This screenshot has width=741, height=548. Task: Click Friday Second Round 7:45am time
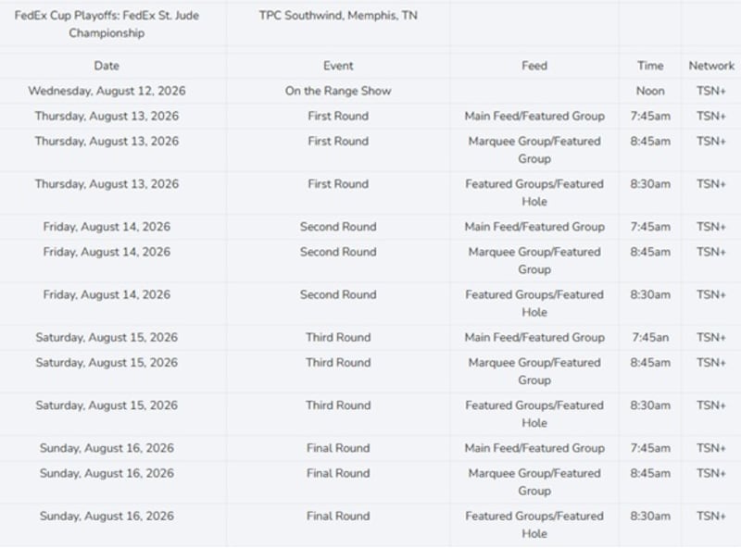(650, 227)
